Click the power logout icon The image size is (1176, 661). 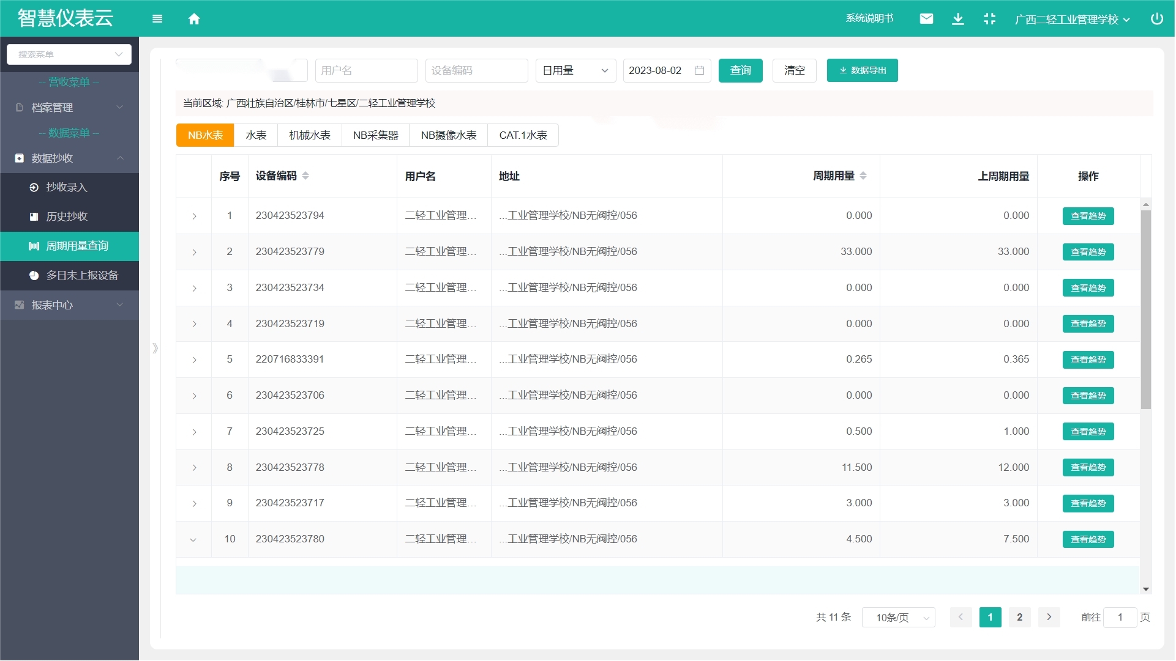click(1156, 19)
